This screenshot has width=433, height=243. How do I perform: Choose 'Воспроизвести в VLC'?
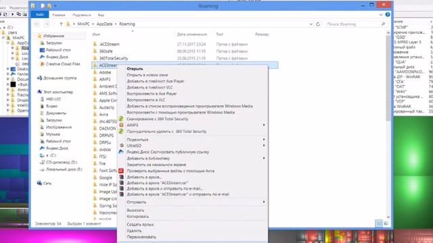[146, 100]
